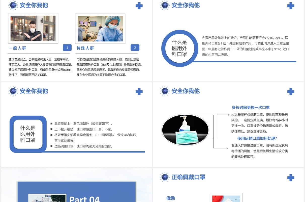
Task: Click the number 2 badge next to 特殊人群
Action: tap(135, 48)
